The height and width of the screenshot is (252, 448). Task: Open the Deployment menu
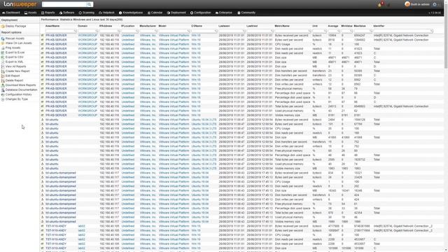[x=176, y=13]
